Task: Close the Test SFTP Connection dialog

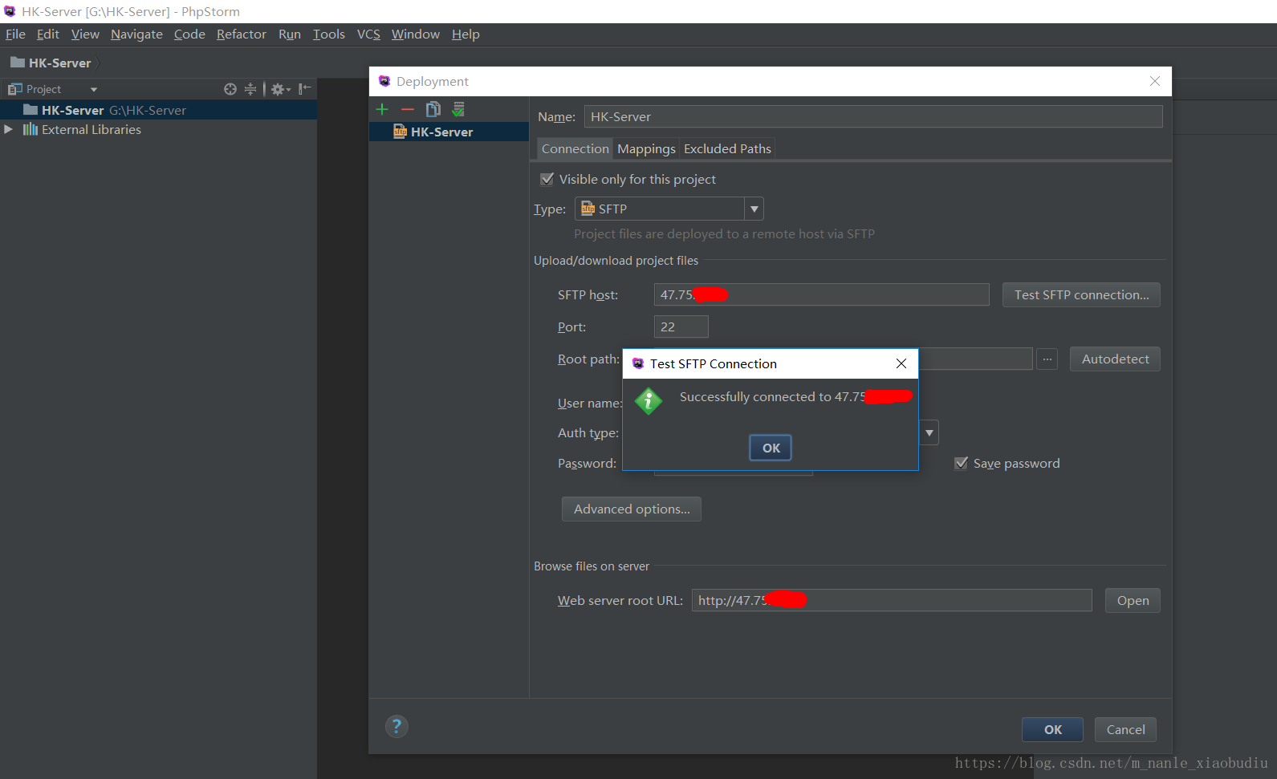Action: pyautogui.click(x=901, y=363)
